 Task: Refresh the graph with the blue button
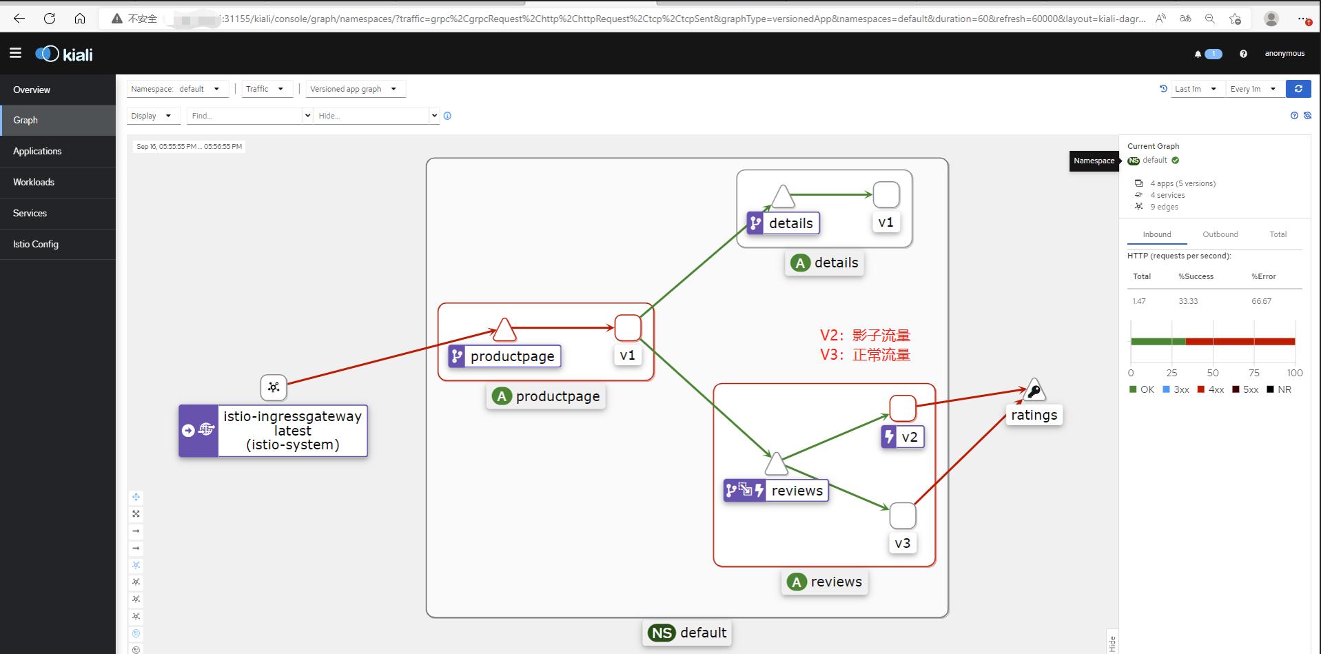pyautogui.click(x=1298, y=89)
